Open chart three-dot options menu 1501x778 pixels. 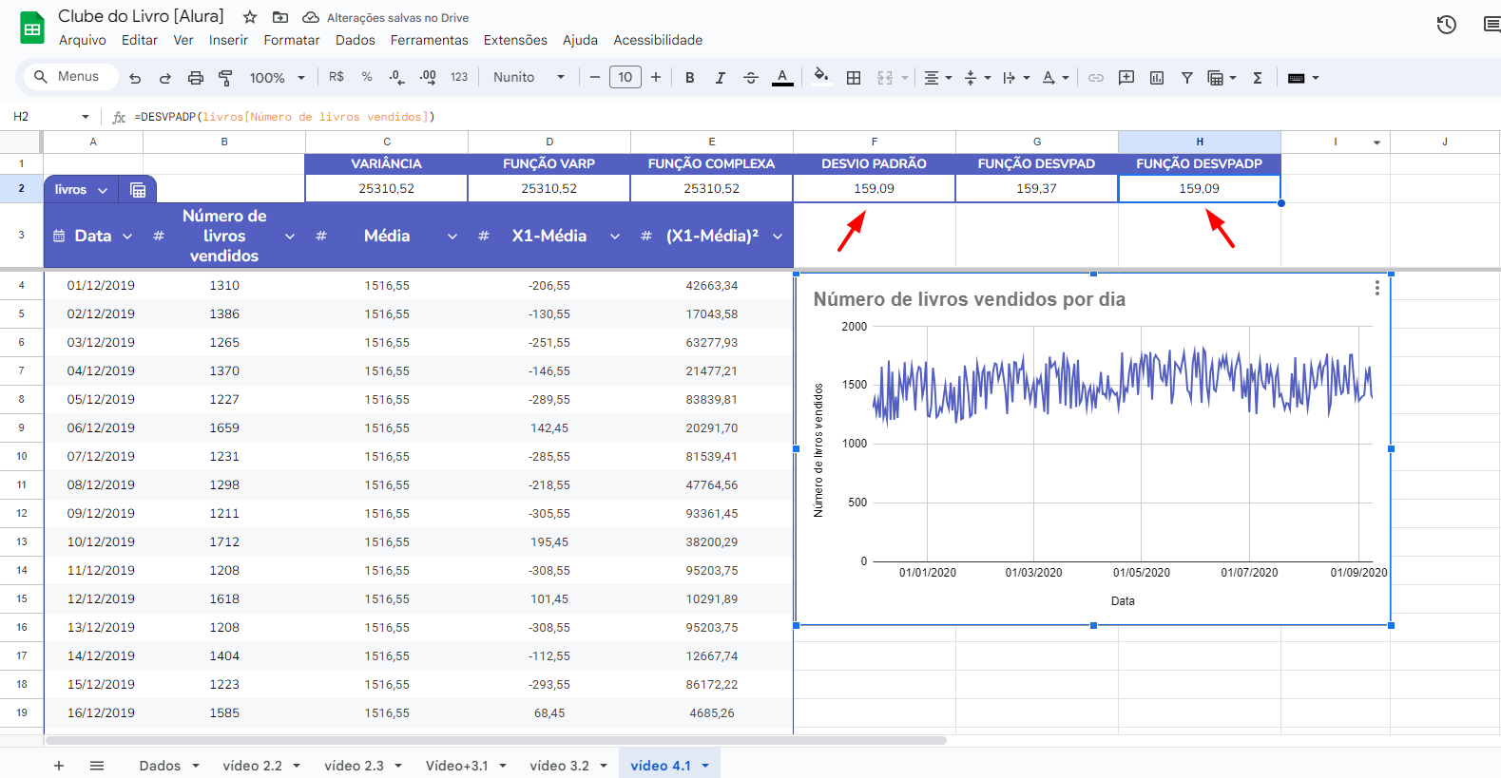[x=1376, y=288]
